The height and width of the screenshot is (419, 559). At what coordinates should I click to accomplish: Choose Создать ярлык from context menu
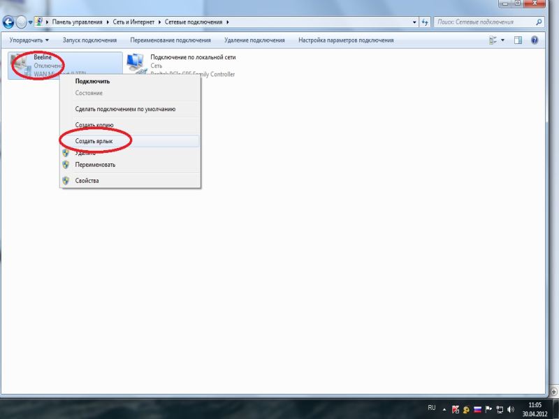[x=94, y=140]
